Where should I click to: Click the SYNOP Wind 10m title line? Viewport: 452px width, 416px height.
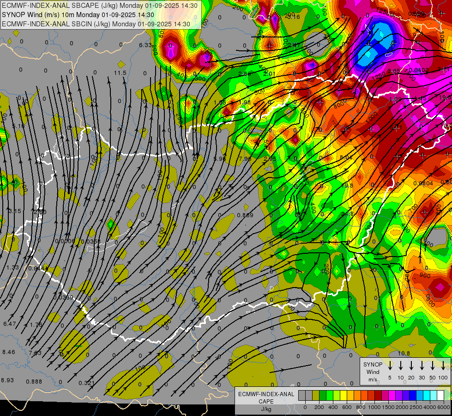coord(78,15)
